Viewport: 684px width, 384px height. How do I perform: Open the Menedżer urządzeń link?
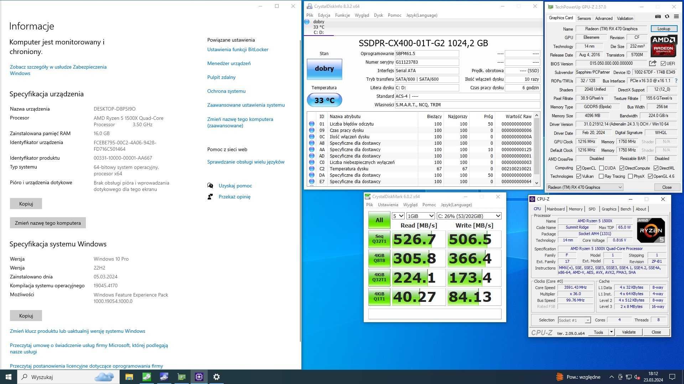229,63
